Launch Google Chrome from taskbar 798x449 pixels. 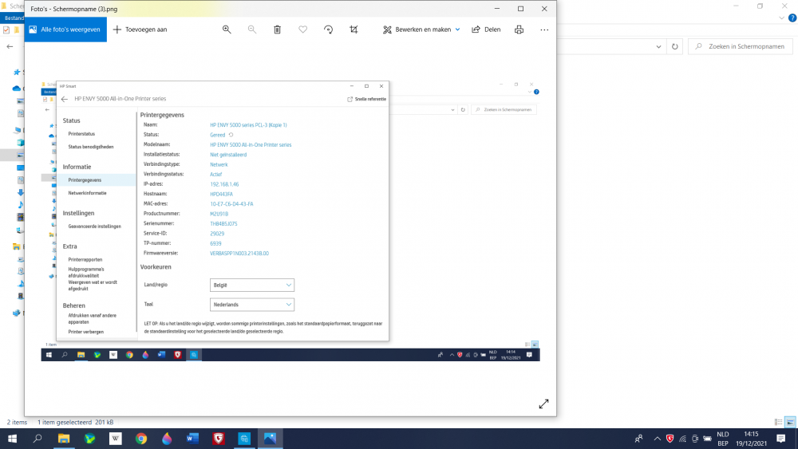point(141,439)
